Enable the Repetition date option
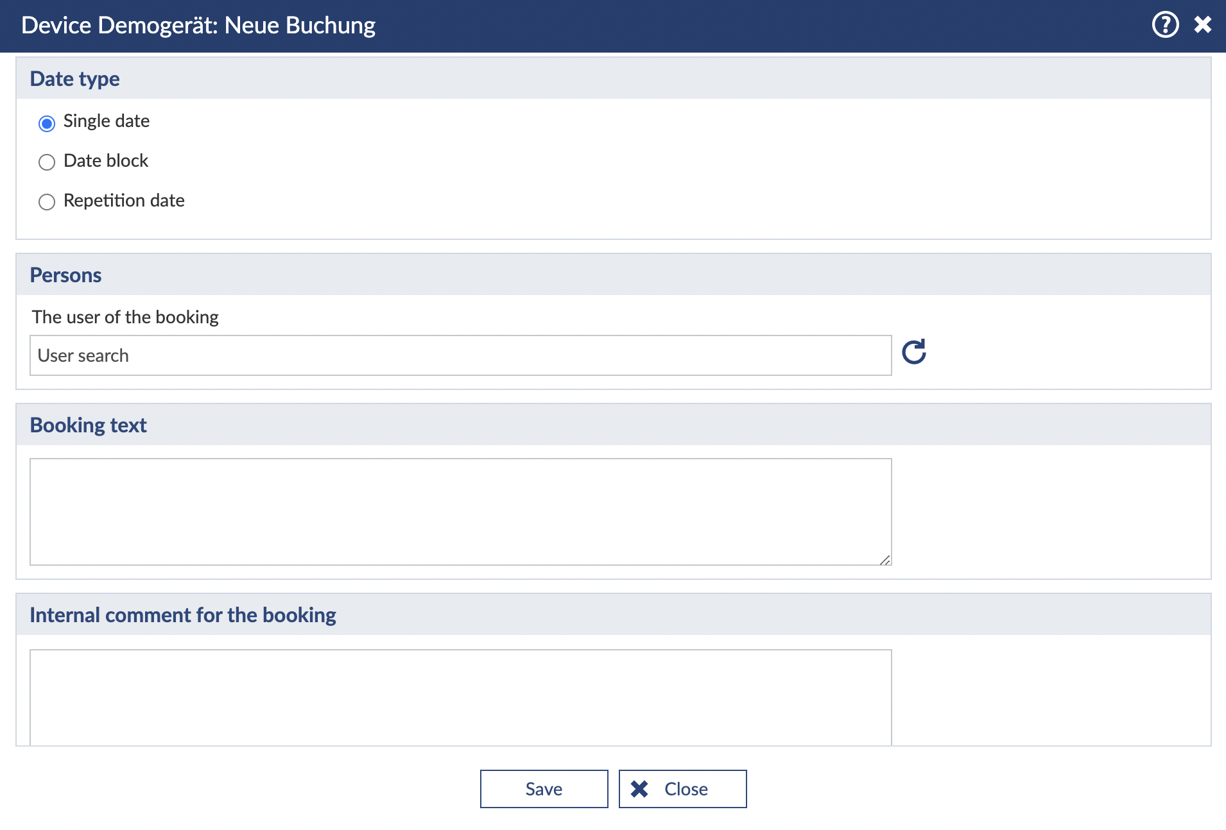Screen dimensions: 1226x830 [47, 202]
